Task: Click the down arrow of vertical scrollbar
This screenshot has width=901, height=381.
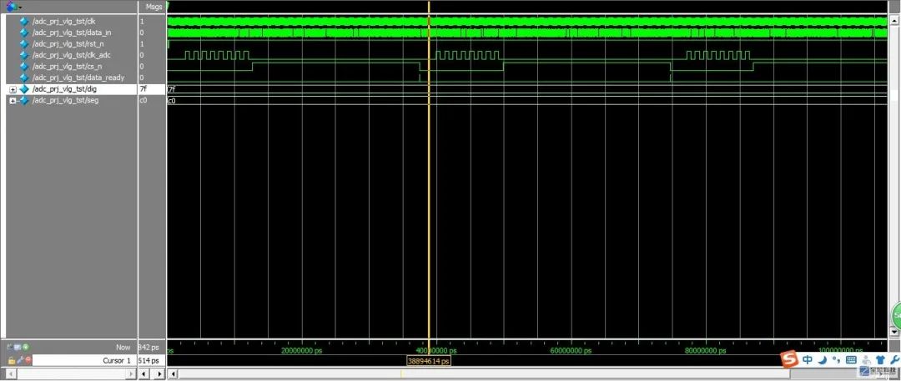Action: click(x=893, y=332)
